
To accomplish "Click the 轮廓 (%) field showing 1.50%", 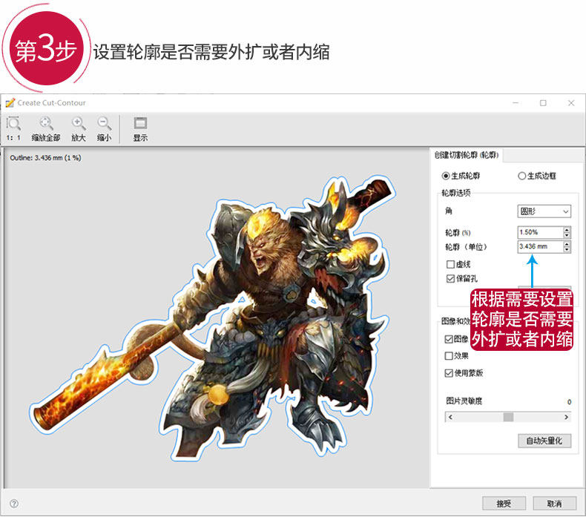I will coord(541,232).
